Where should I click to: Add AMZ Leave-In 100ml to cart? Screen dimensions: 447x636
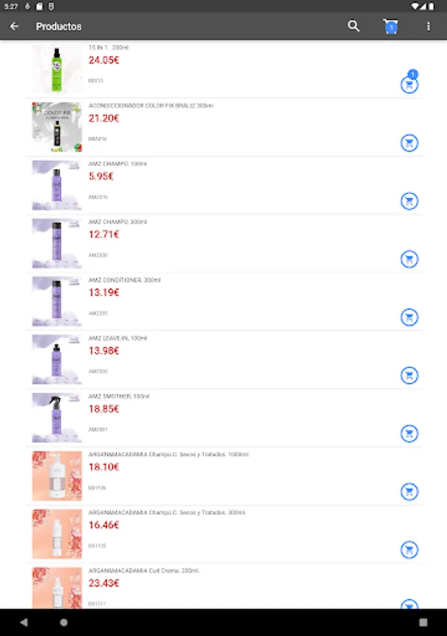pos(409,375)
